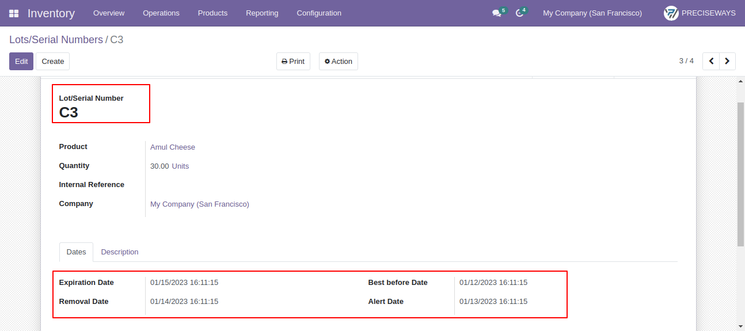Open the Print menu

[x=293, y=61]
